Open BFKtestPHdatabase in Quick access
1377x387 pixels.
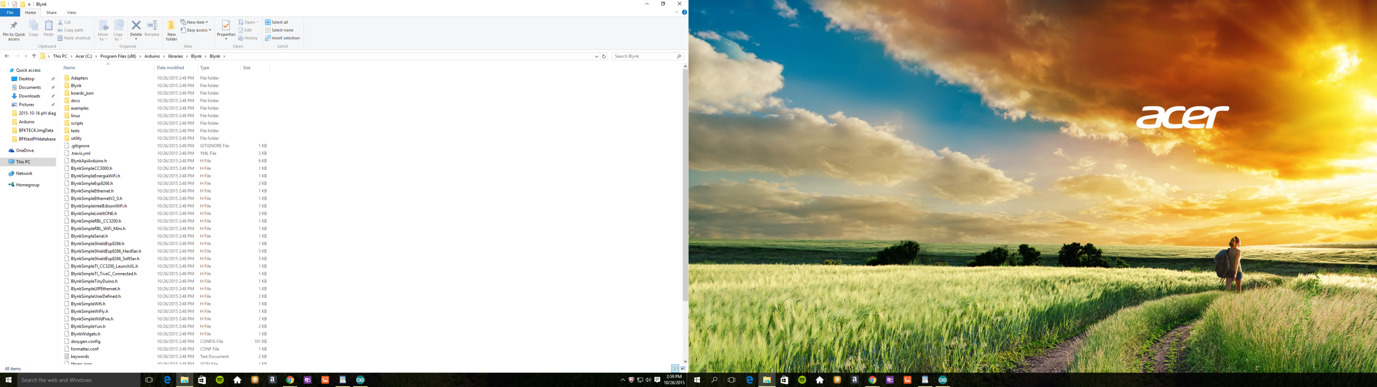pyautogui.click(x=37, y=139)
